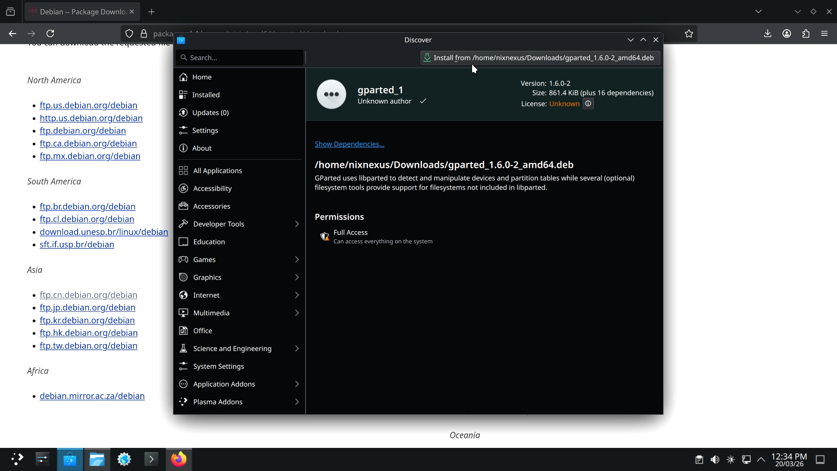Open clipboard tray icon
The image size is (837, 471).
[x=699, y=460]
